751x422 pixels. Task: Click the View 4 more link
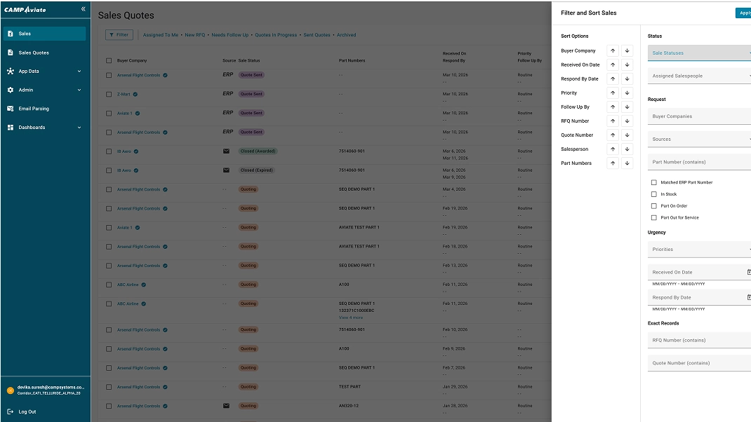click(x=351, y=318)
